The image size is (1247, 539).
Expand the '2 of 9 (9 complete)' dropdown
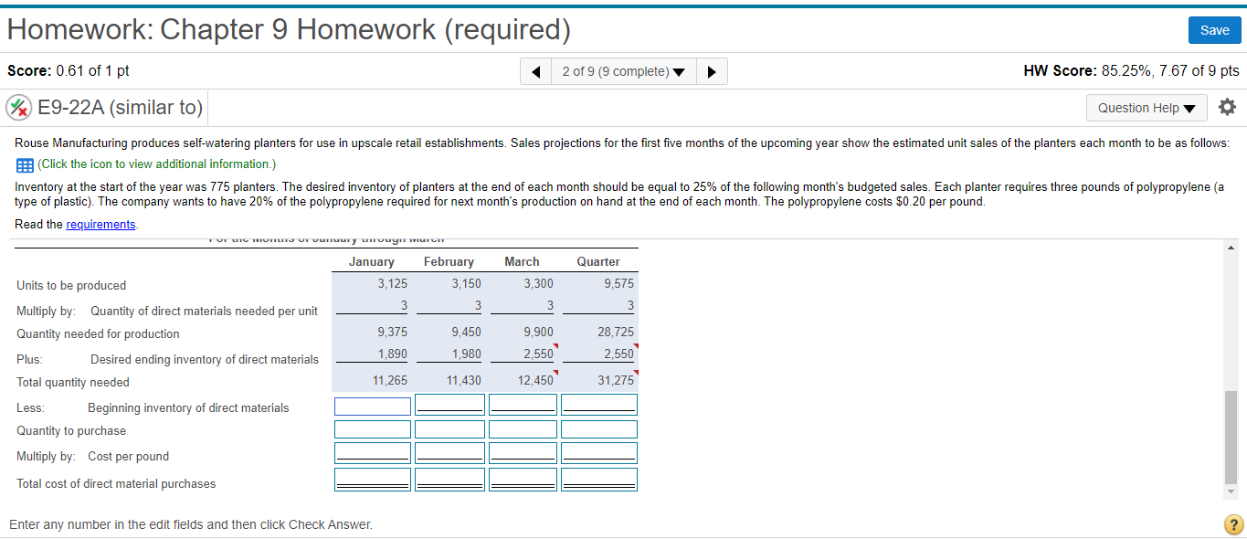[623, 70]
